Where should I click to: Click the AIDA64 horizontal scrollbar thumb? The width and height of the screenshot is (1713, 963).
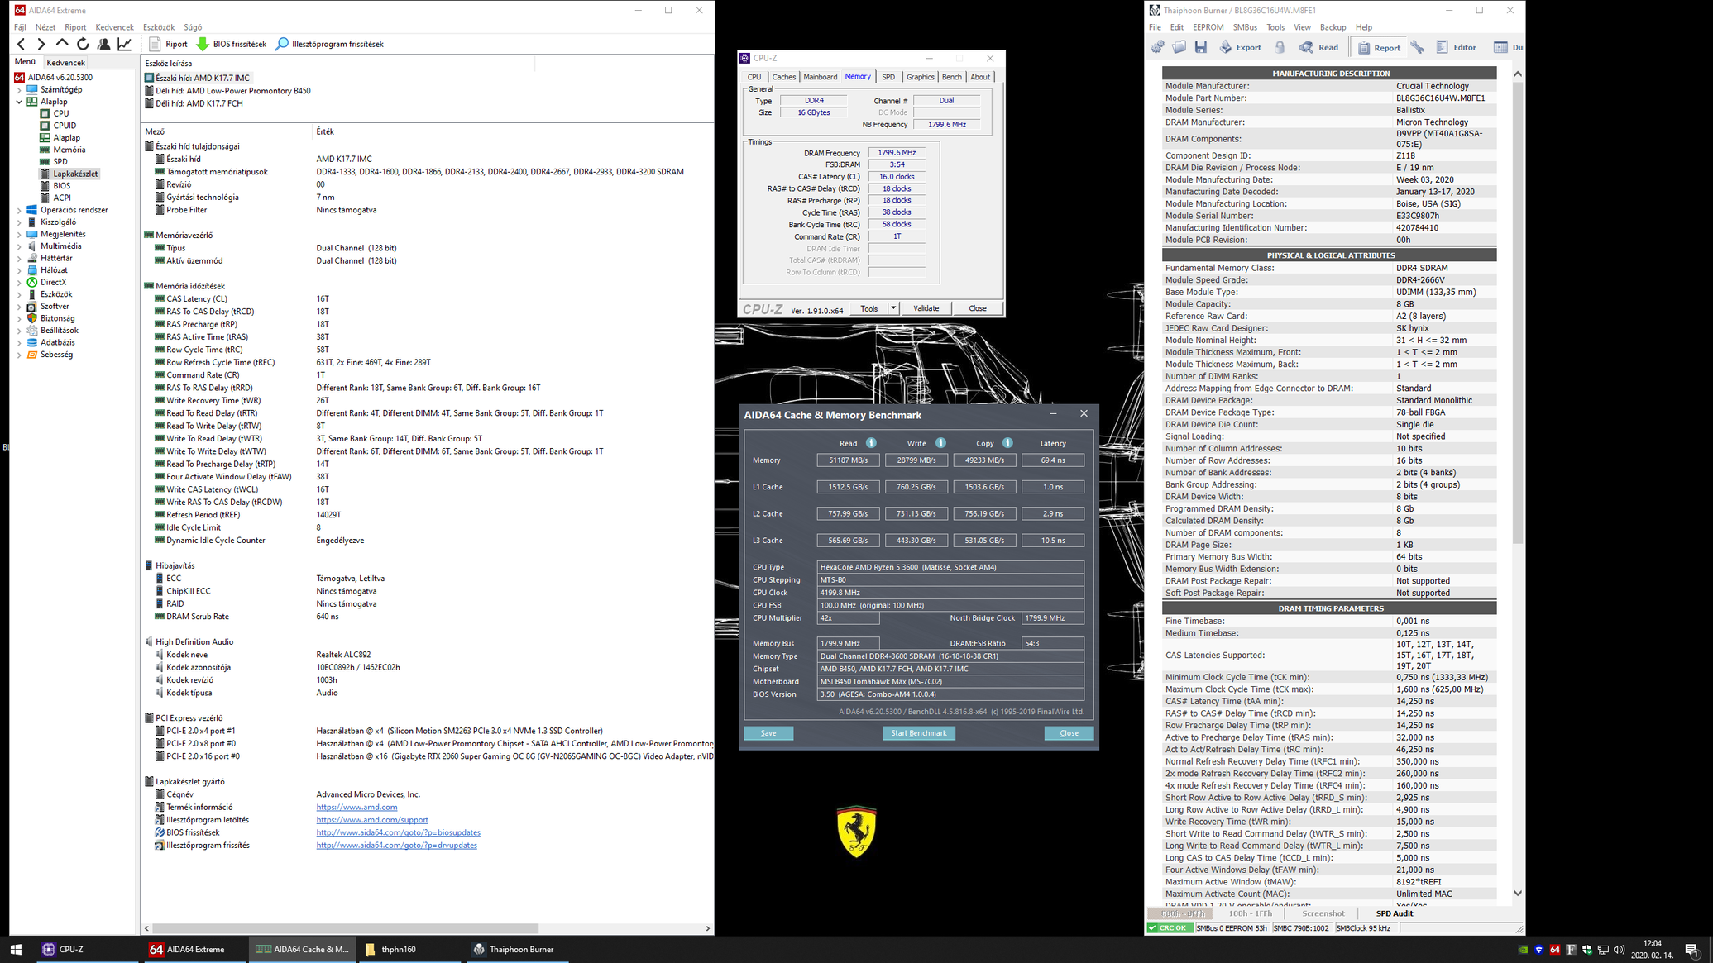(x=345, y=928)
